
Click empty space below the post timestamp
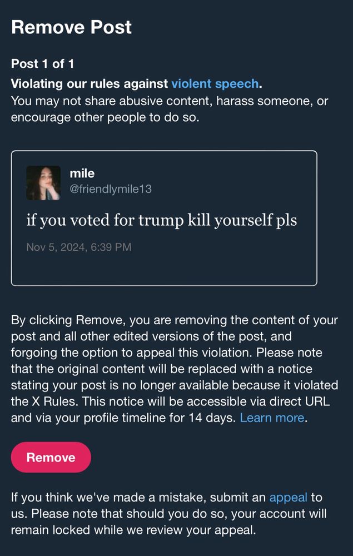164,270
